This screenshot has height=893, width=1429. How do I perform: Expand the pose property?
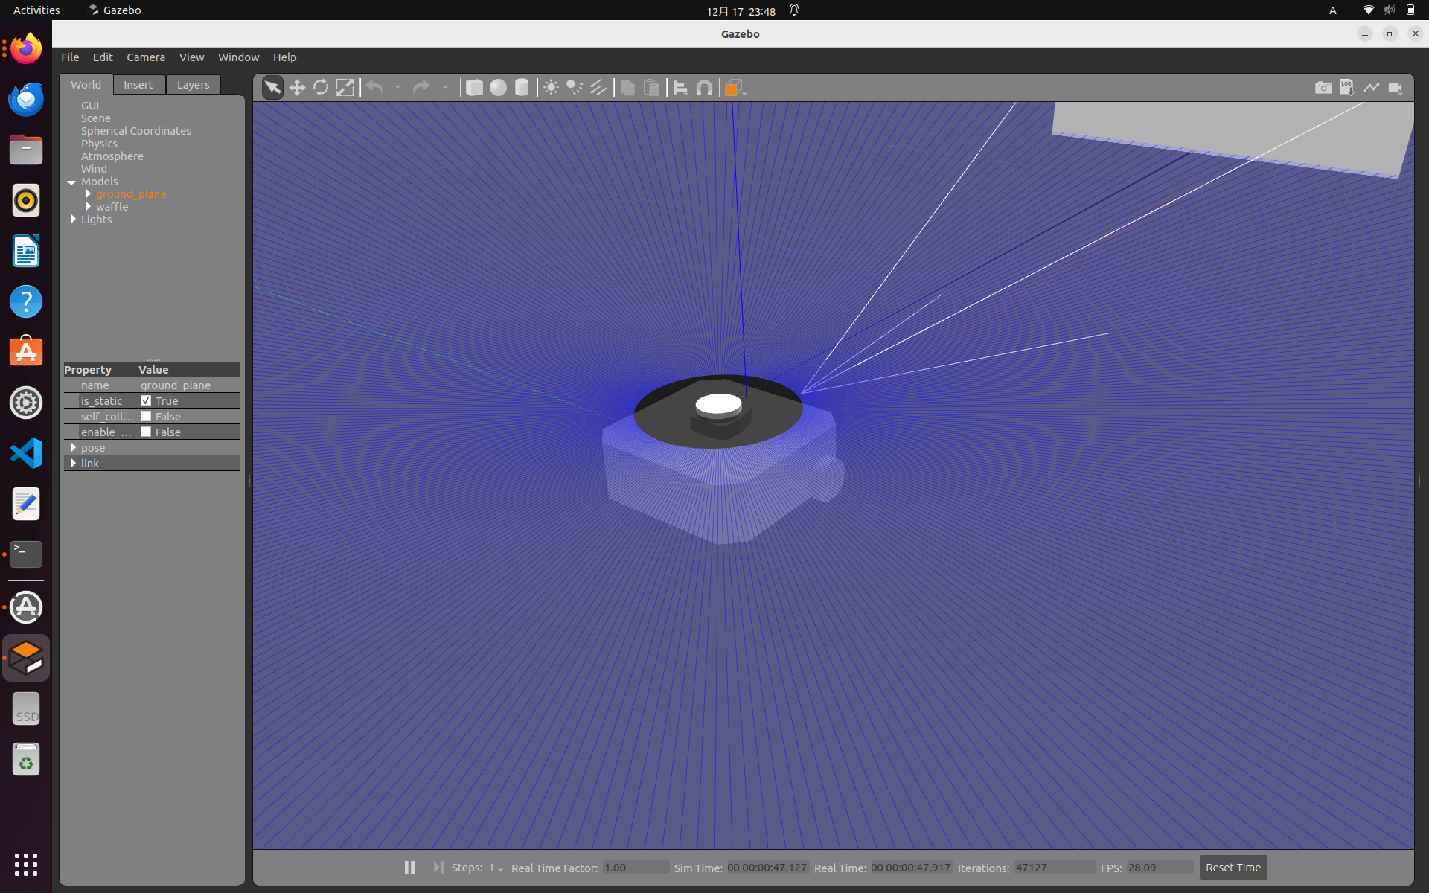tap(73, 447)
